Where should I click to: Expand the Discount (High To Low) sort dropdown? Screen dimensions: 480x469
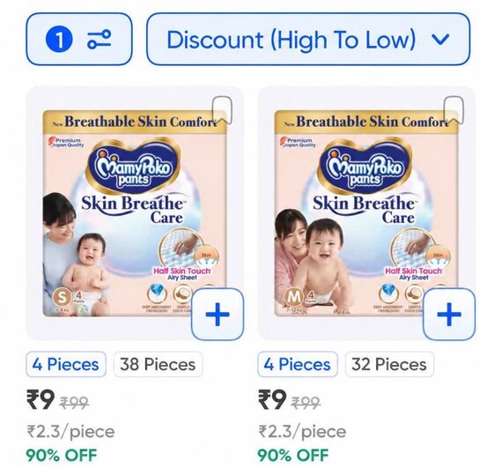point(308,39)
